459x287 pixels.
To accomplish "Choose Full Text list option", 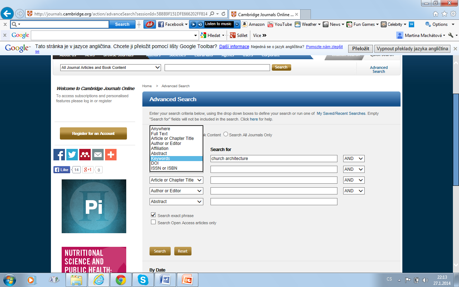I will [176, 134].
